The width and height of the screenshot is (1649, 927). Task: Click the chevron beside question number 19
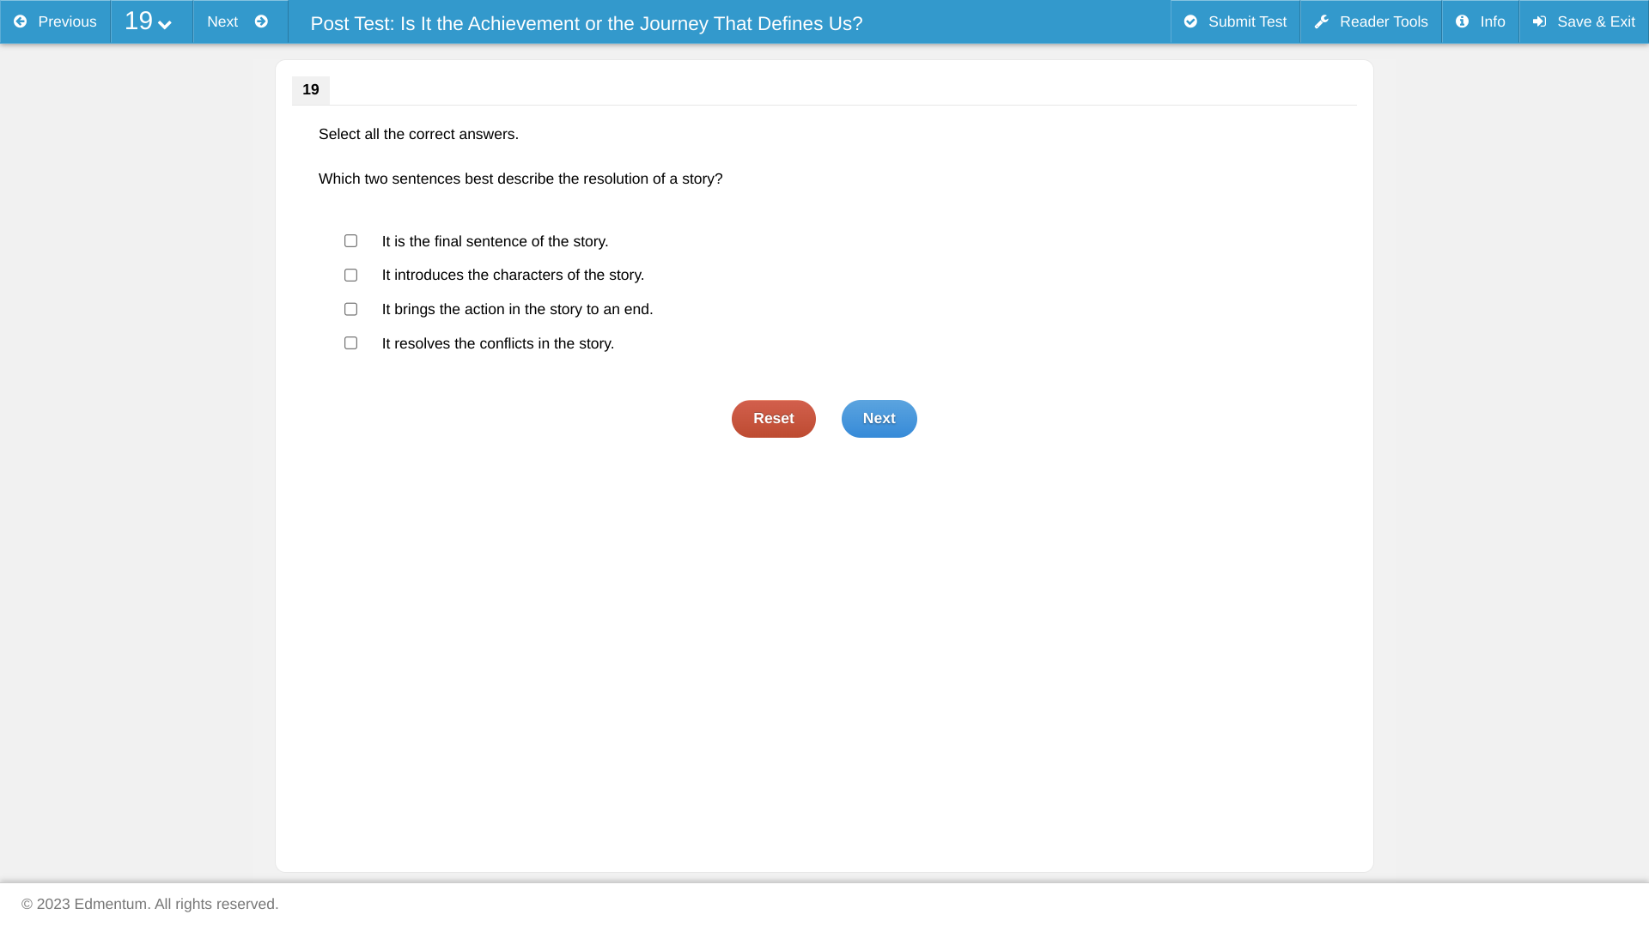click(165, 25)
